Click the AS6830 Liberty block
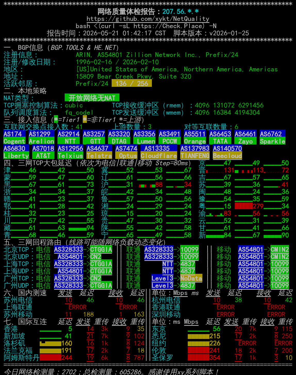Image resolution: width=296 pixels, height=375 pixels. point(16,152)
